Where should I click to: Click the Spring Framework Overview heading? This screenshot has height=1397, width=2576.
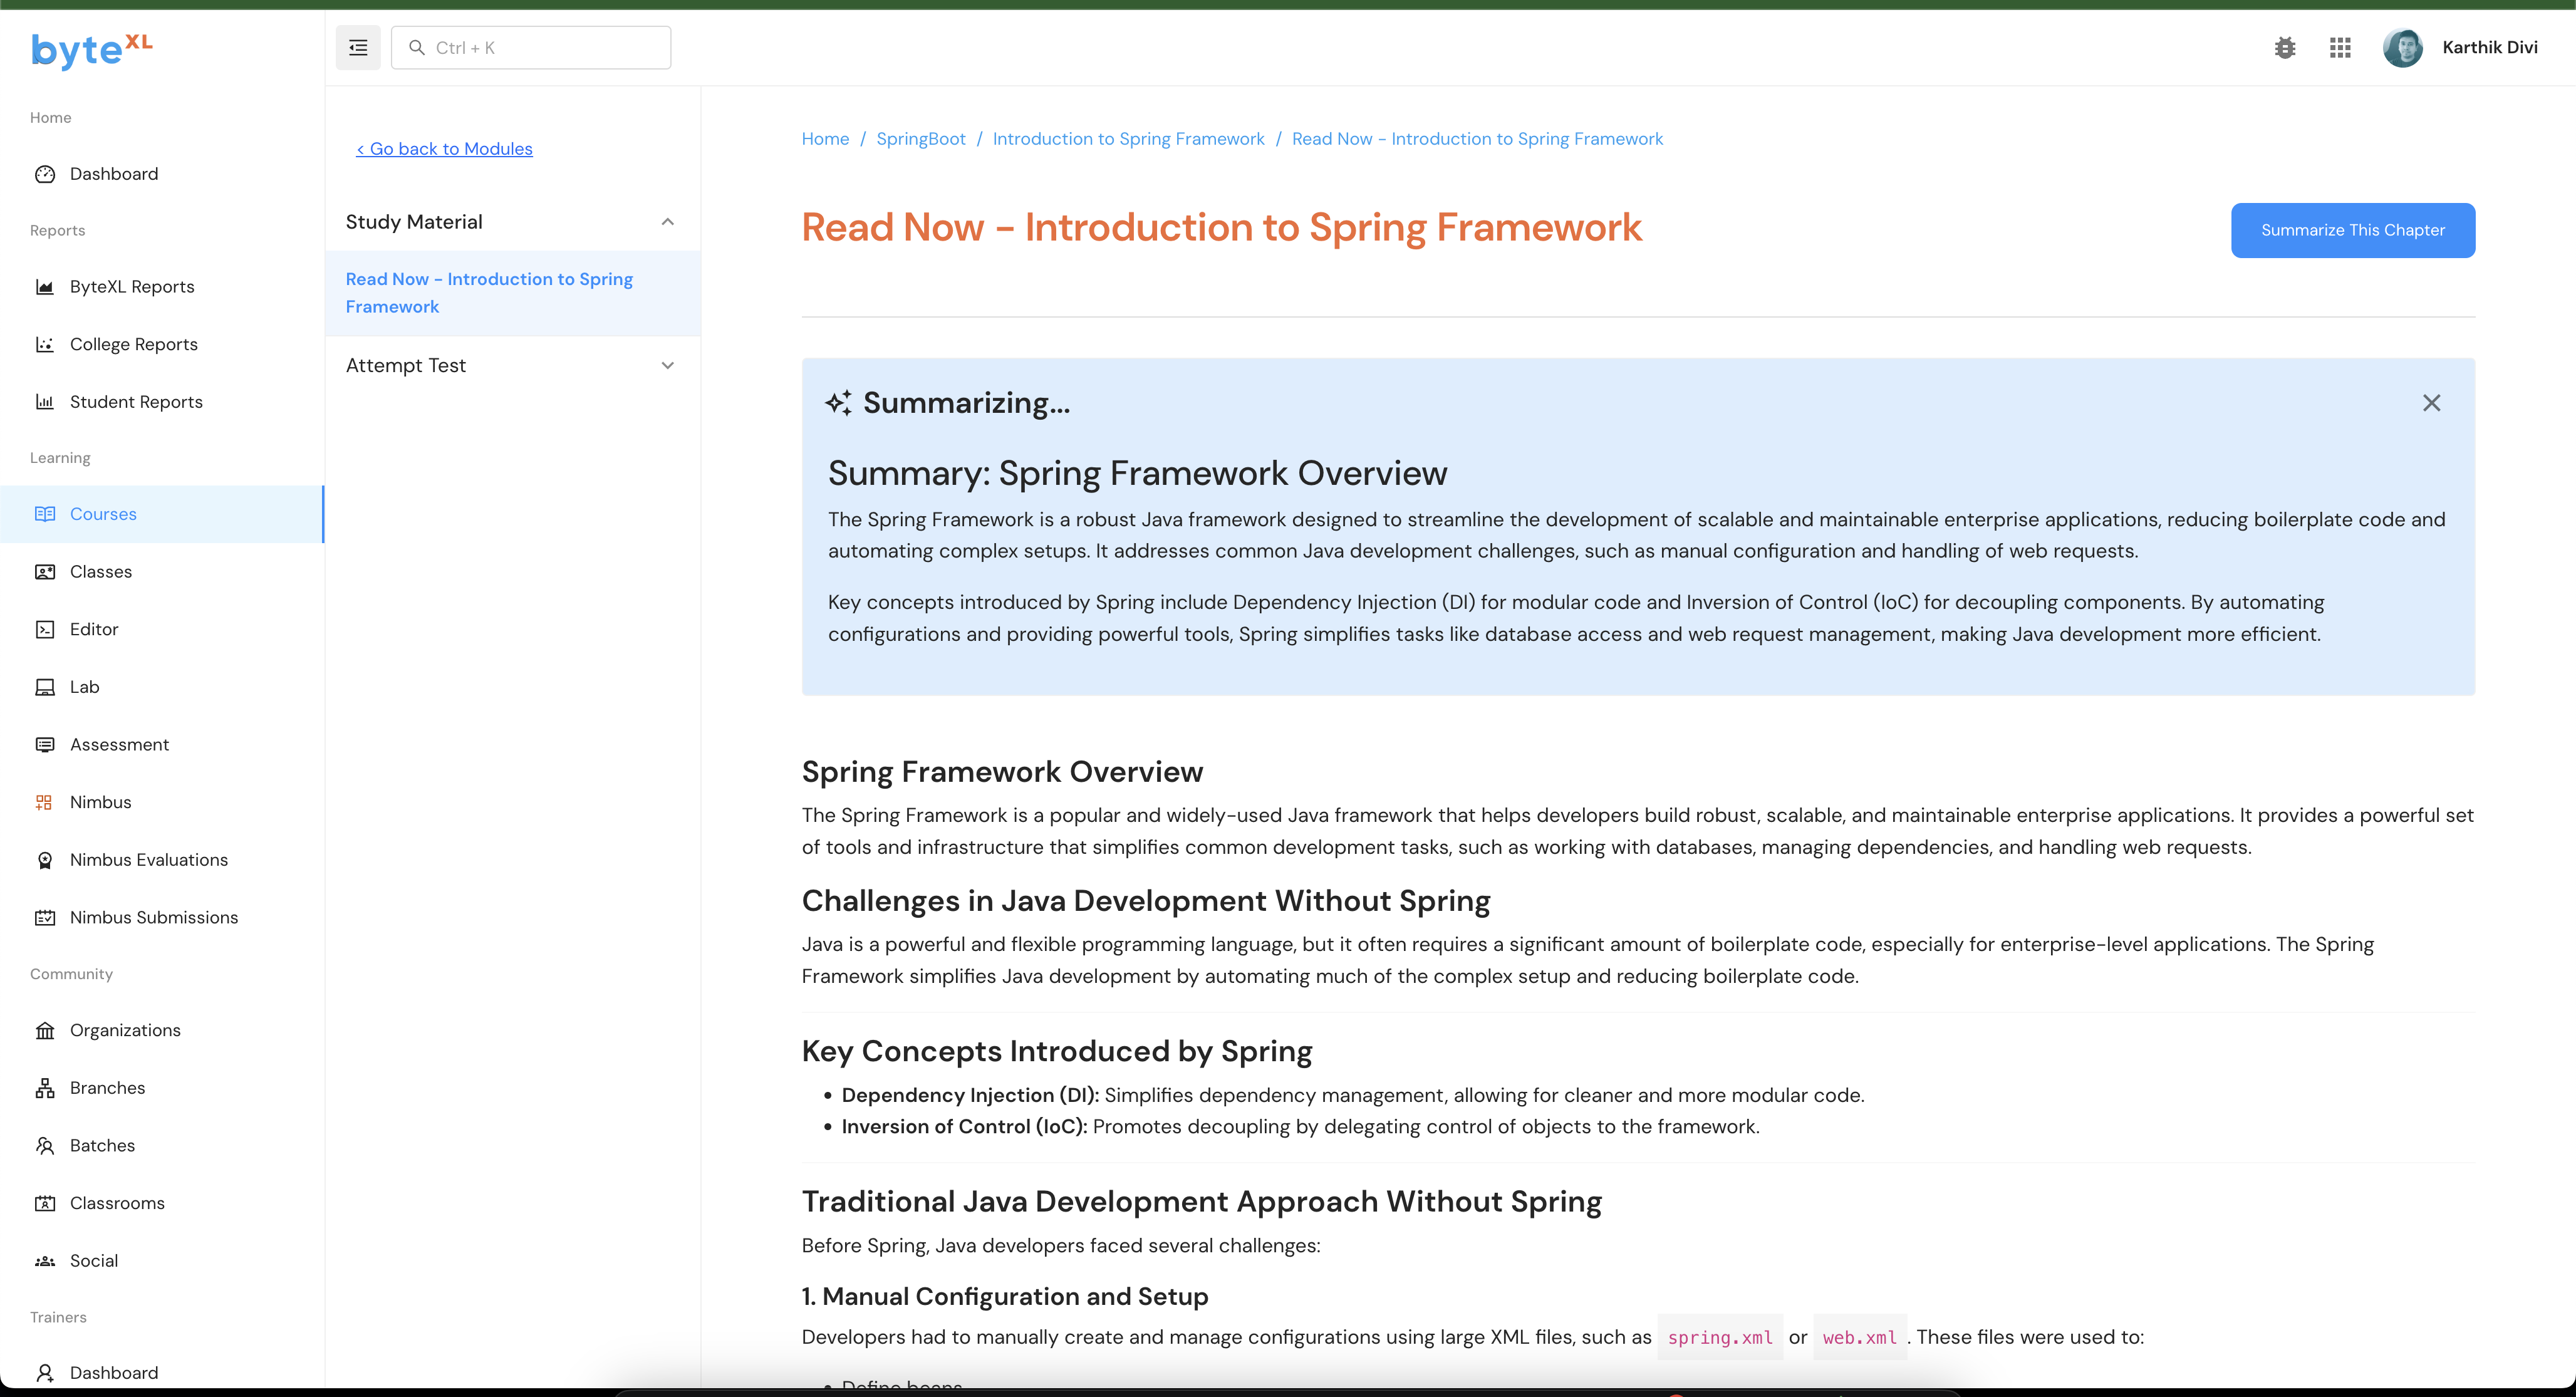coord(1002,772)
